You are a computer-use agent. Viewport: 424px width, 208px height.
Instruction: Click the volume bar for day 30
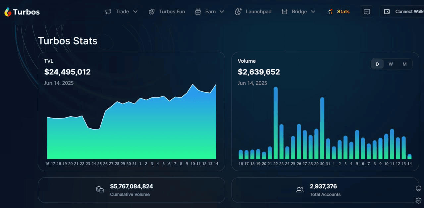click(322, 128)
